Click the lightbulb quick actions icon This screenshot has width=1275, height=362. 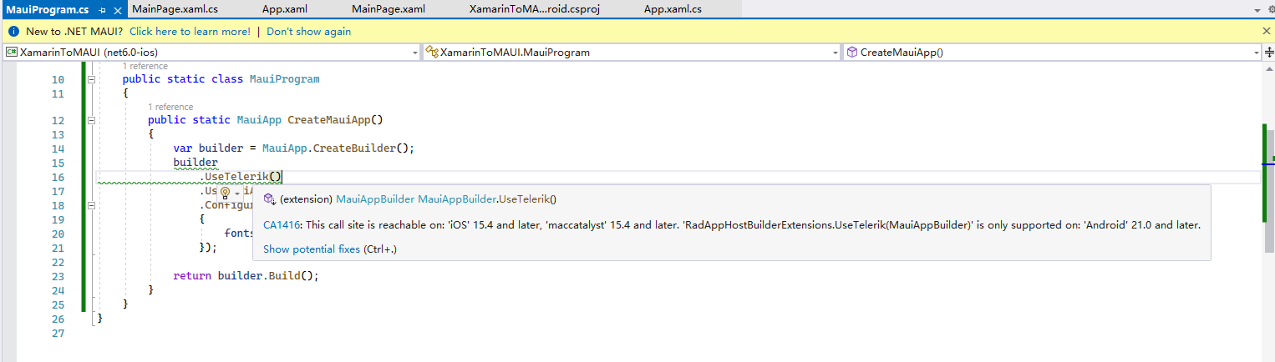[x=224, y=192]
